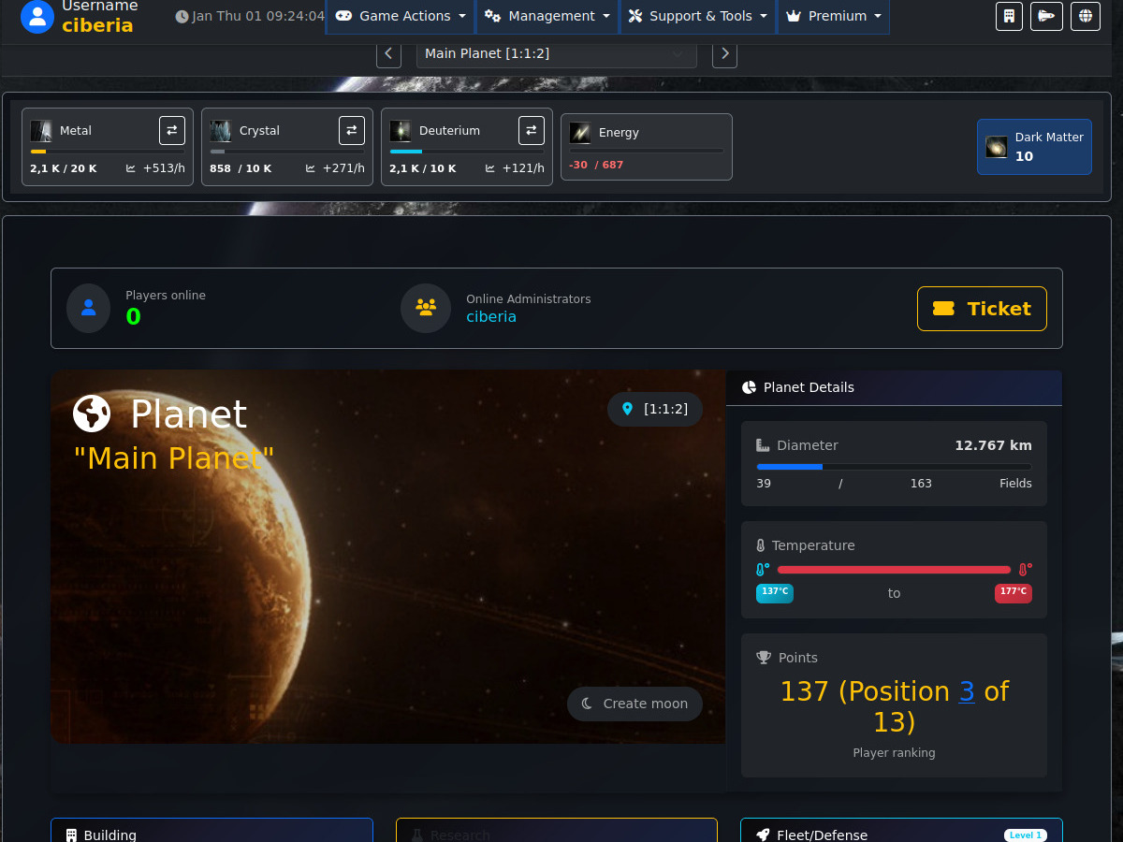Open the Premium menu

[833, 16]
